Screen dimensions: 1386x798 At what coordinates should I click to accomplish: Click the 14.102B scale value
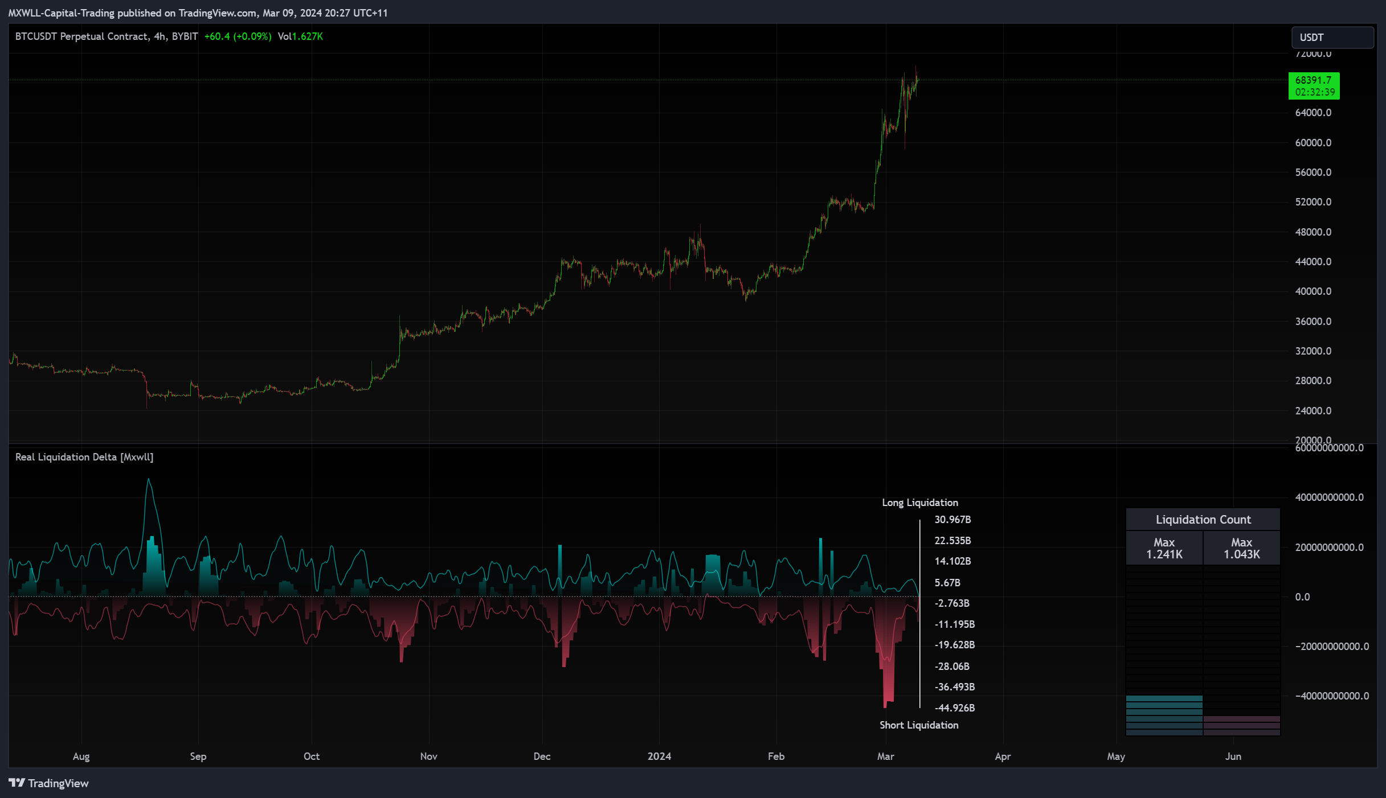click(952, 561)
